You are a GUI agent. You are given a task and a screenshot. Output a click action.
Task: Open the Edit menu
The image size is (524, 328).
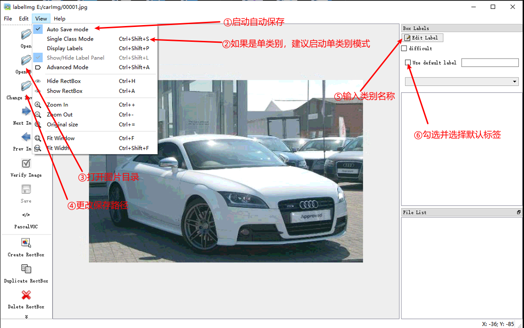pos(23,19)
